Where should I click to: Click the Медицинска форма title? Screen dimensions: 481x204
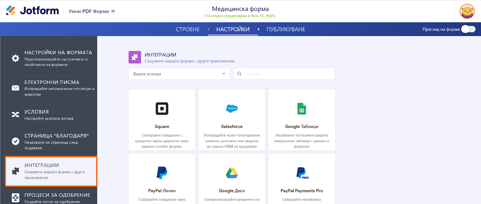(x=240, y=9)
